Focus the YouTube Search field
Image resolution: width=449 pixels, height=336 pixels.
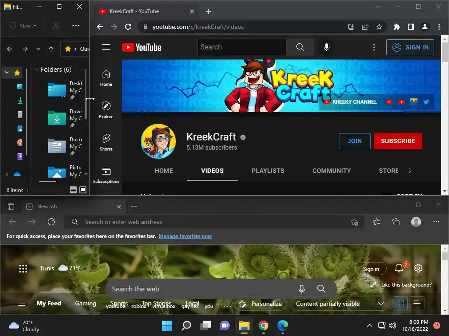pyautogui.click(x=242, y=47)
